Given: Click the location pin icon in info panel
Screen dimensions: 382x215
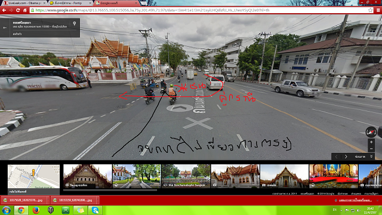Looking at the screenshot, I should point(74,24).
